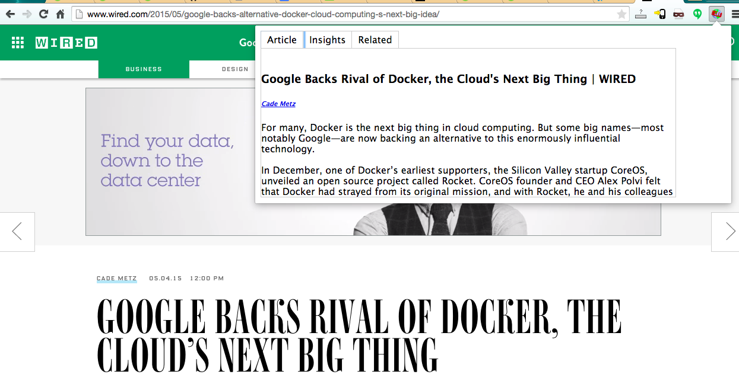
Task: Open the Business section
Action: point(144,69)
